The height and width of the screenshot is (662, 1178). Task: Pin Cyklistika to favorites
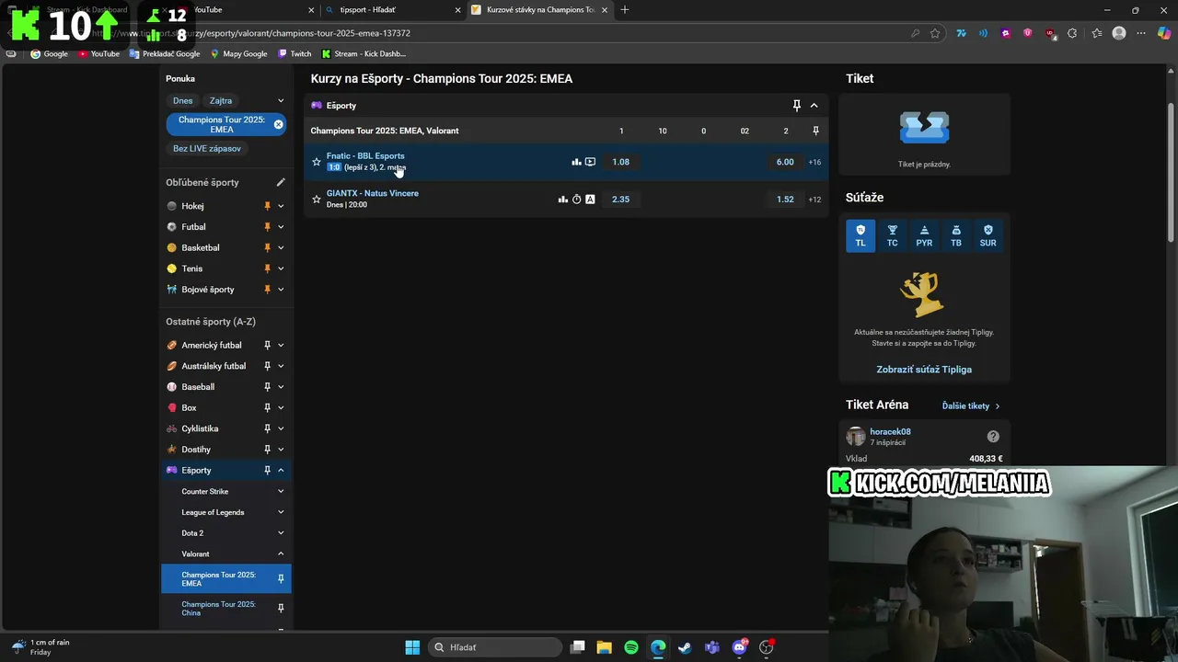(x=268, y=428)
